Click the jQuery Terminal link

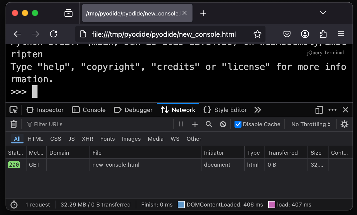pos(325,53)
